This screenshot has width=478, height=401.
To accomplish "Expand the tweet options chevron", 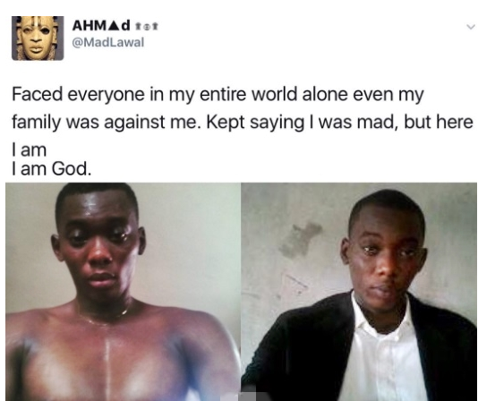I will point(471,27).
